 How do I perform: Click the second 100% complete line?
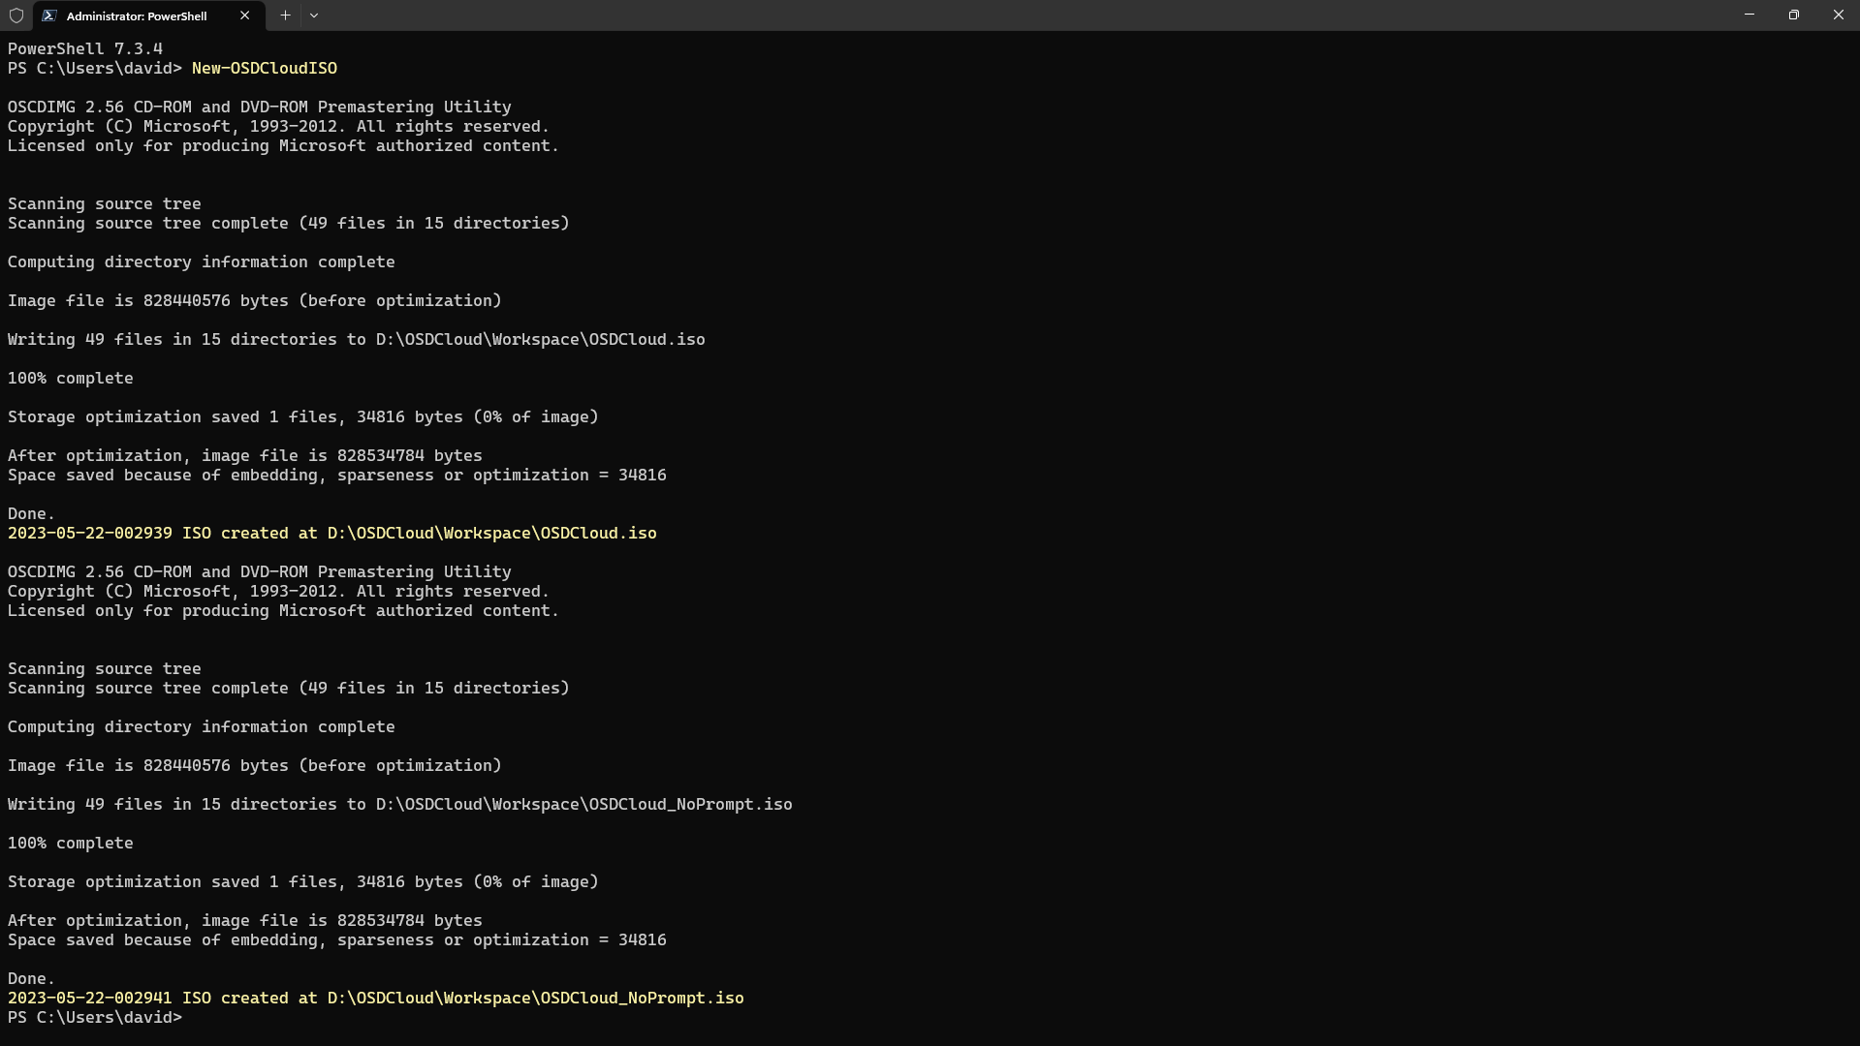click(70, 844)
